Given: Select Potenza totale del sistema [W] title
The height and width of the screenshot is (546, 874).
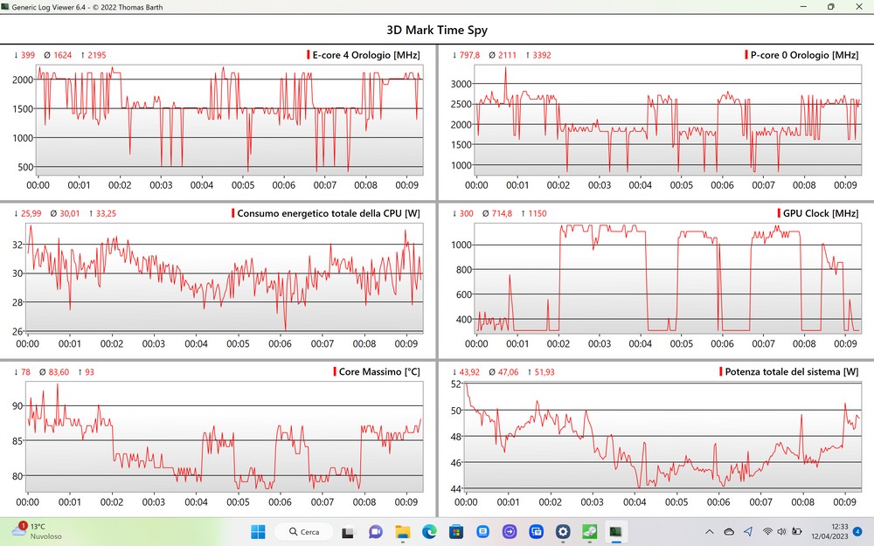Looking at the screenshot, I should (x=792, y=371).
